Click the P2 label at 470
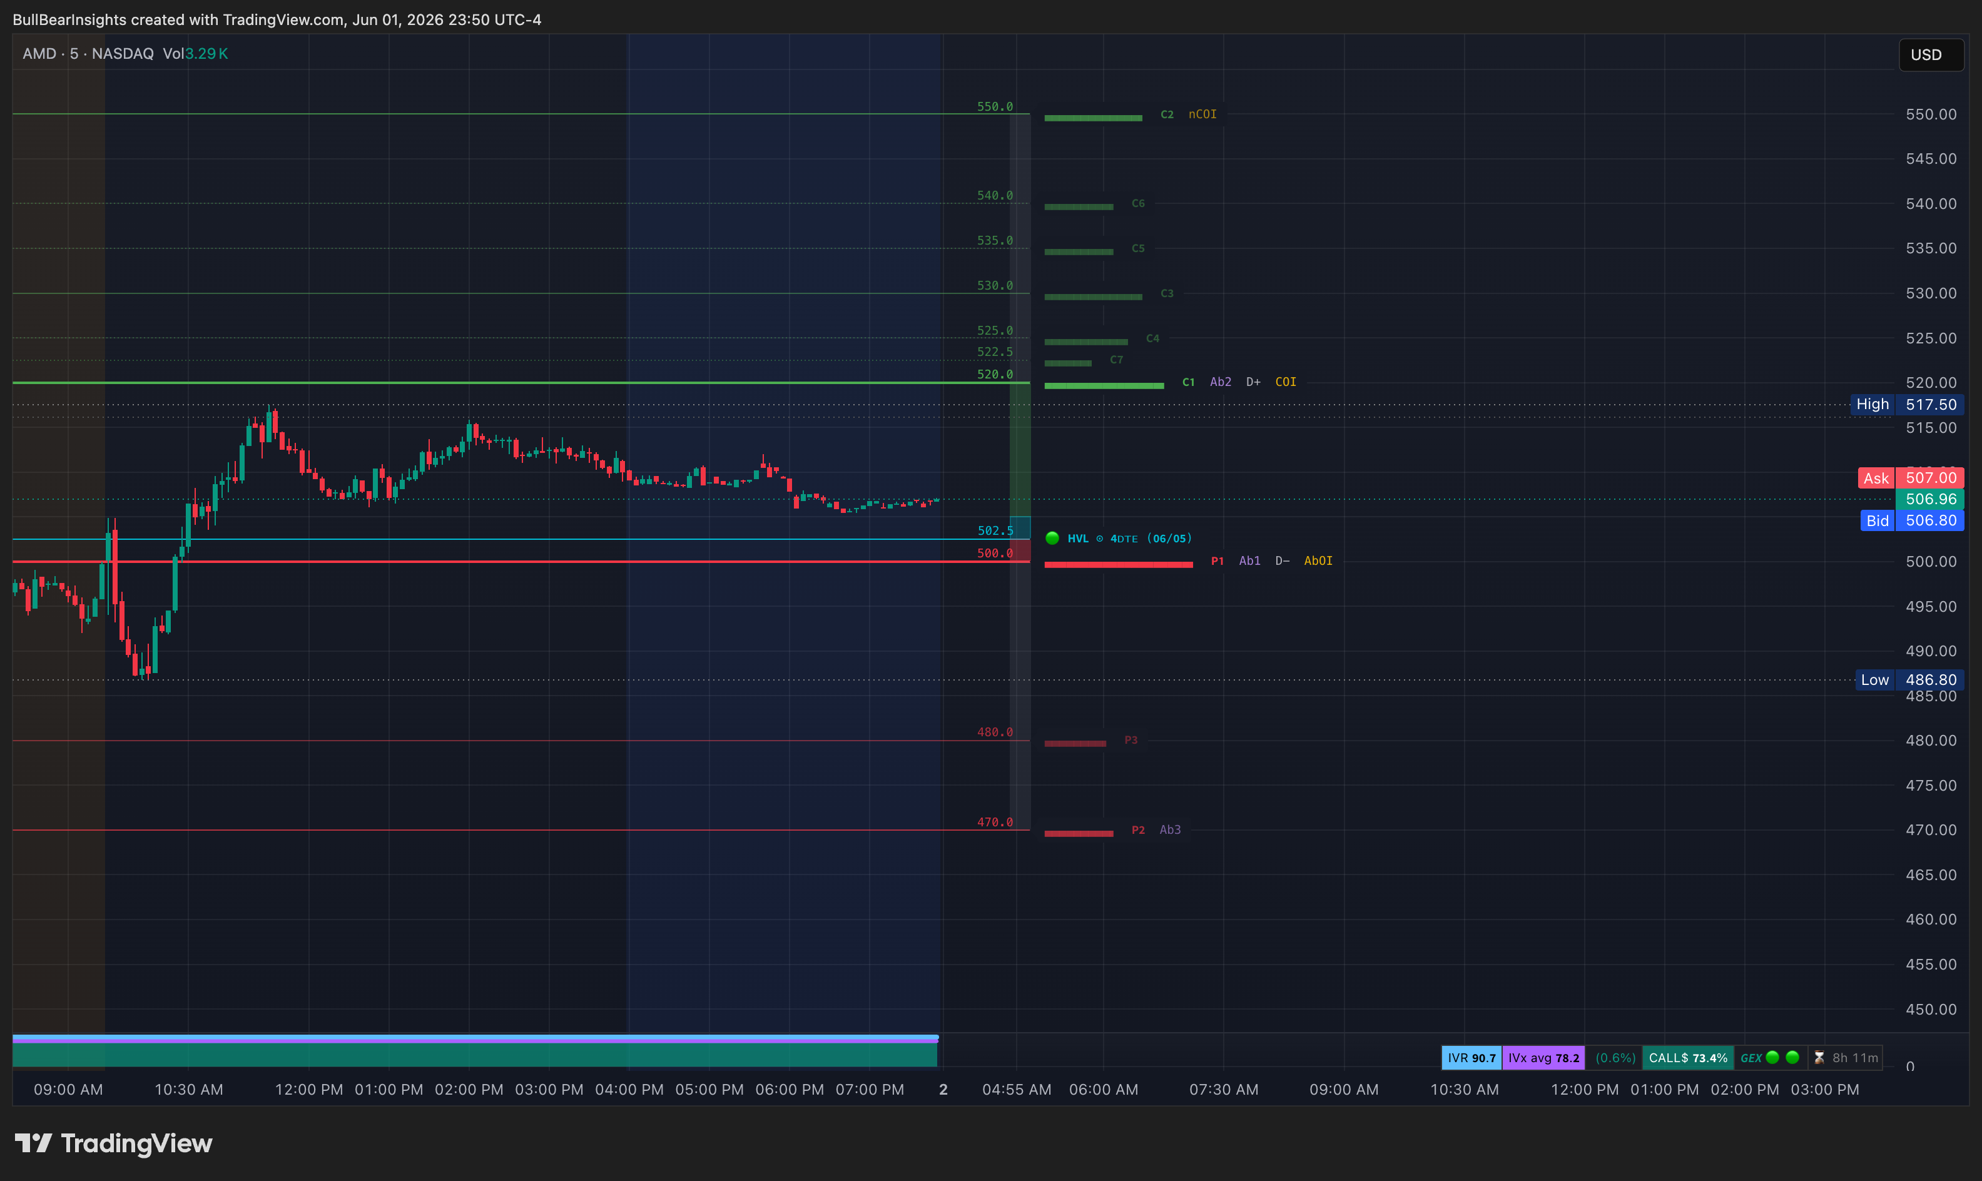The width and height of the screenshot is (1982, 1181). tap(1138, 830)
